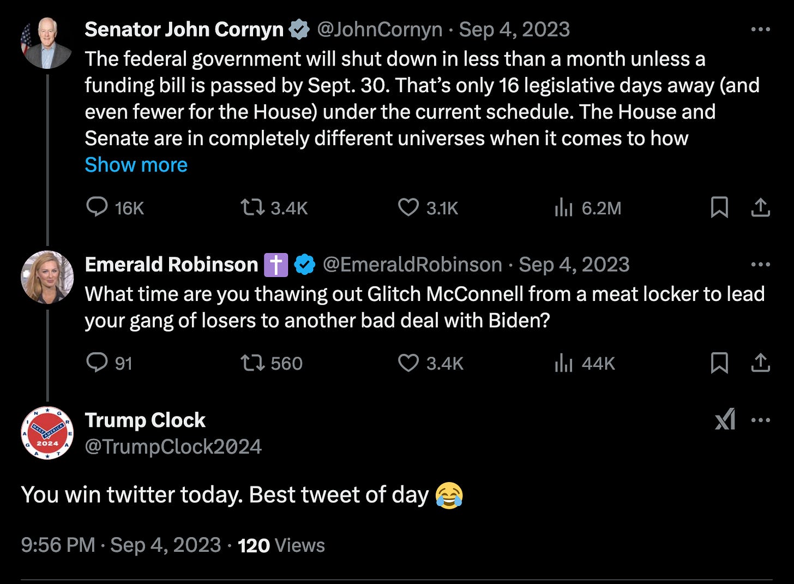The width and height of the screenshot is (794, 584).
Task: Share Emerald Robinson's tweet
Action: click(761, 363)
